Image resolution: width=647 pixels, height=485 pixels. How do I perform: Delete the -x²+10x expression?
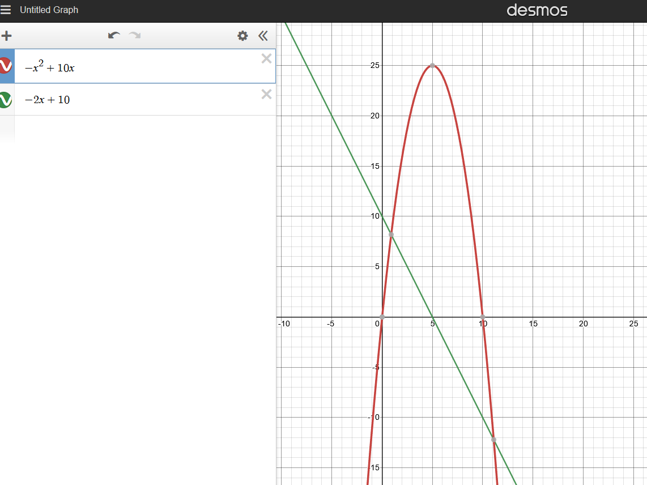[266, 58]
